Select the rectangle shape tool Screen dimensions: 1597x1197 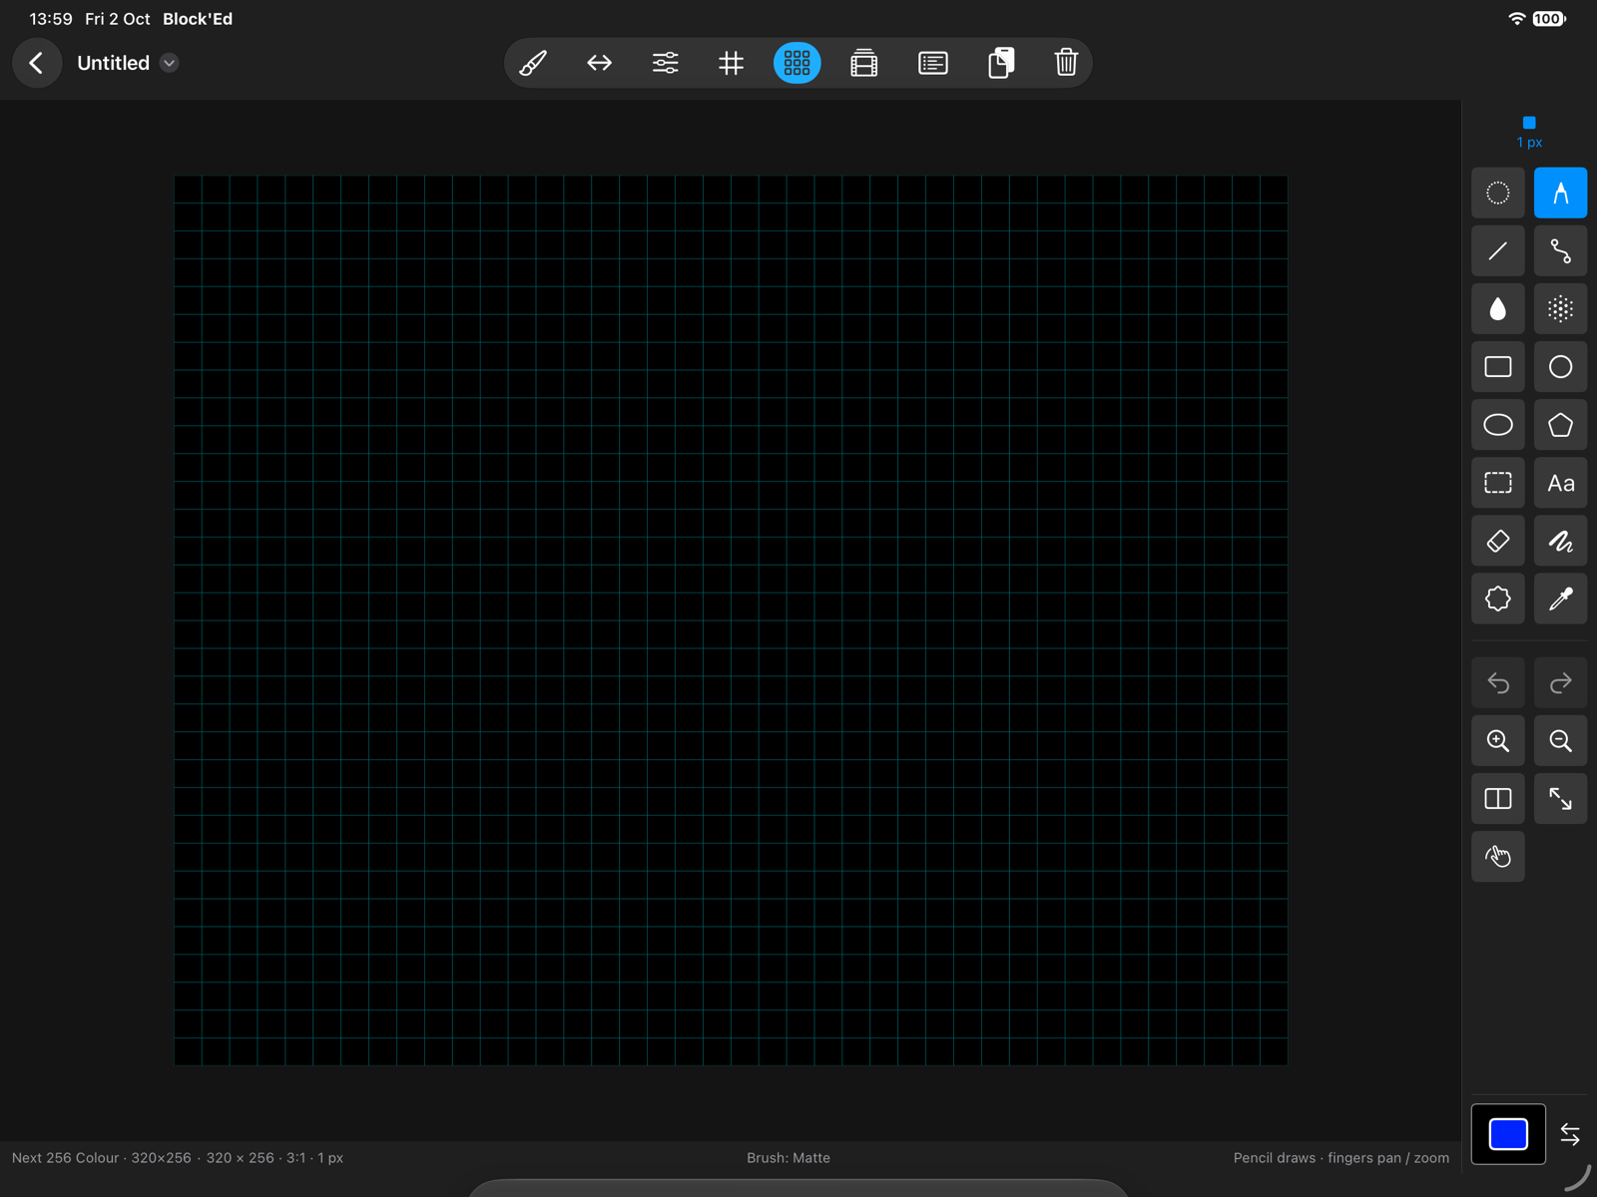pyautogui.click(x=1498, y=367)
